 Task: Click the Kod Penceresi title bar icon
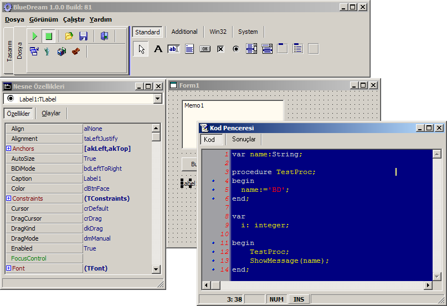204,128
